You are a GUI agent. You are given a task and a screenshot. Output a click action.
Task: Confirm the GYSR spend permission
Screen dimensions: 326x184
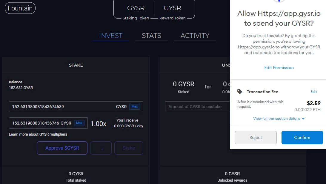coord(302,137)
